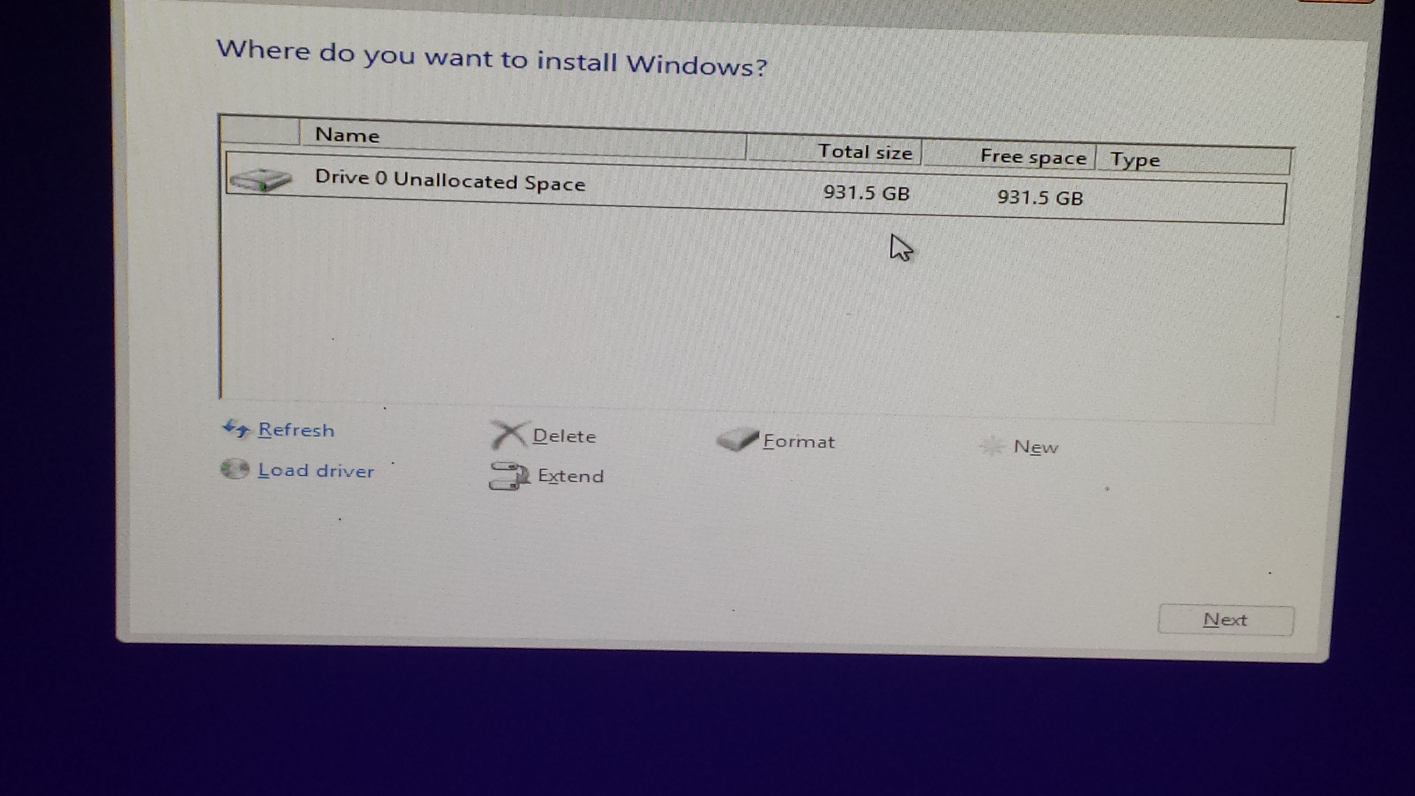This screenshot has height=796, width=1415.
Task: Click the Format drive icon
Action: click(737, 439)
